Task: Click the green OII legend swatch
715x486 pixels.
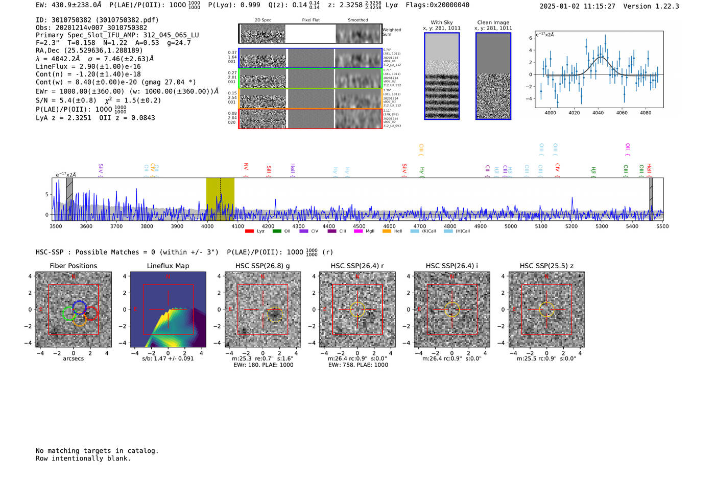Action: click(277, 231)
